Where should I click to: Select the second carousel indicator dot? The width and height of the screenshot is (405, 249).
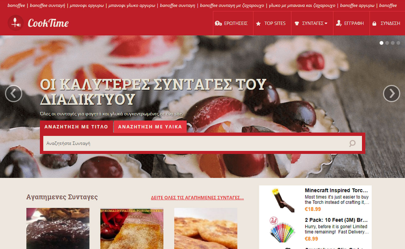click(x=387, y=43)
